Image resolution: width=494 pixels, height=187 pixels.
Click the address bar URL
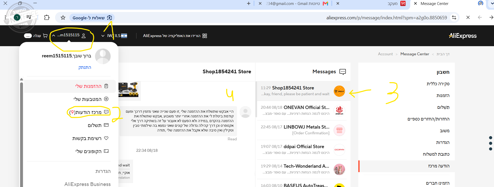coord(386,18)
